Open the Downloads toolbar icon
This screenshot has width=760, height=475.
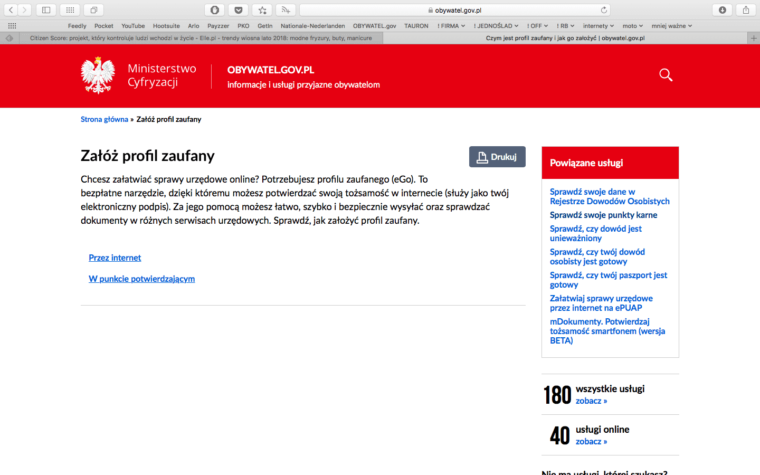[723, 10]
